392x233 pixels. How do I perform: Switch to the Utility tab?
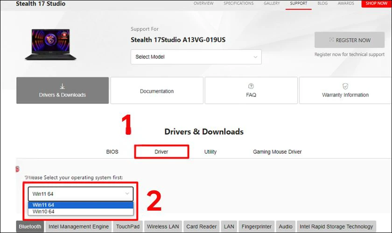click(210, 152)
